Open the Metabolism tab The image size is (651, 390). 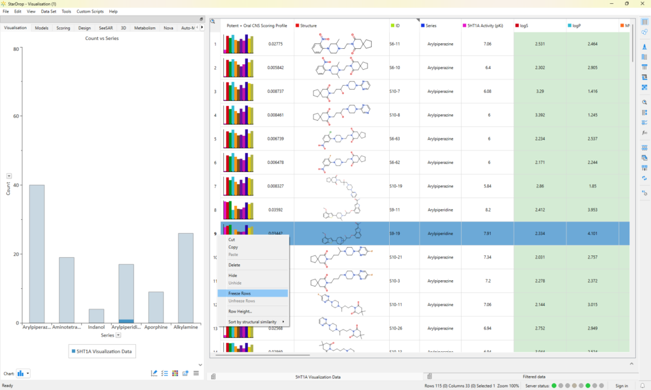click(144, 28)
